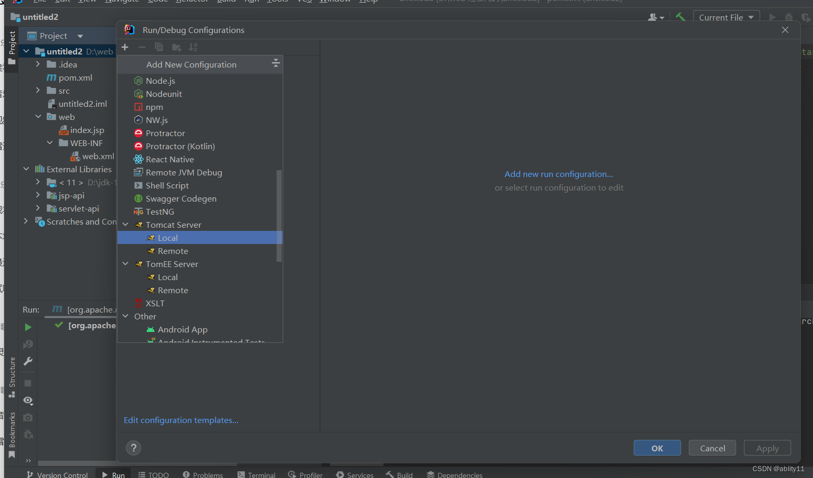Viewport: 813px width, 478px height.
Task: Collapse the WEB-INF folder
Action: click(x=50, y=142)
